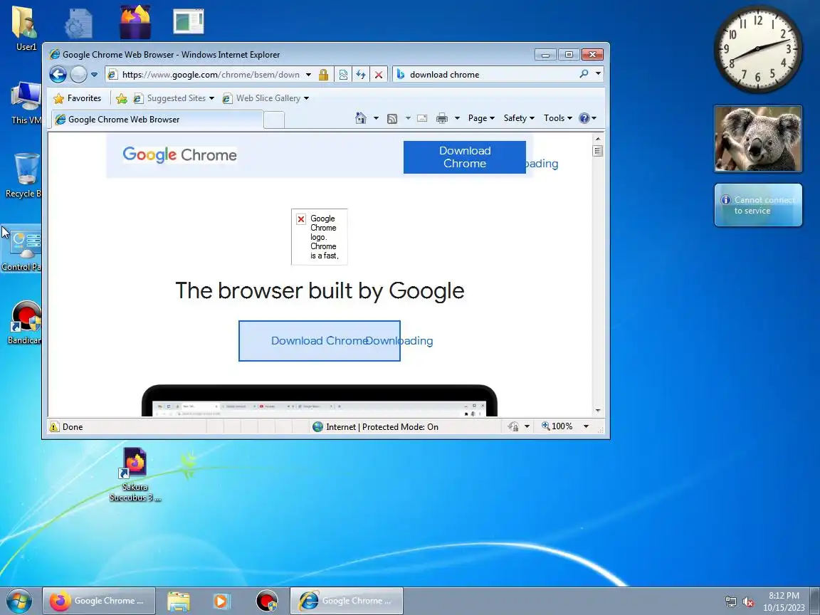Expand the Home button dropdown arrow

coord(376,118)
